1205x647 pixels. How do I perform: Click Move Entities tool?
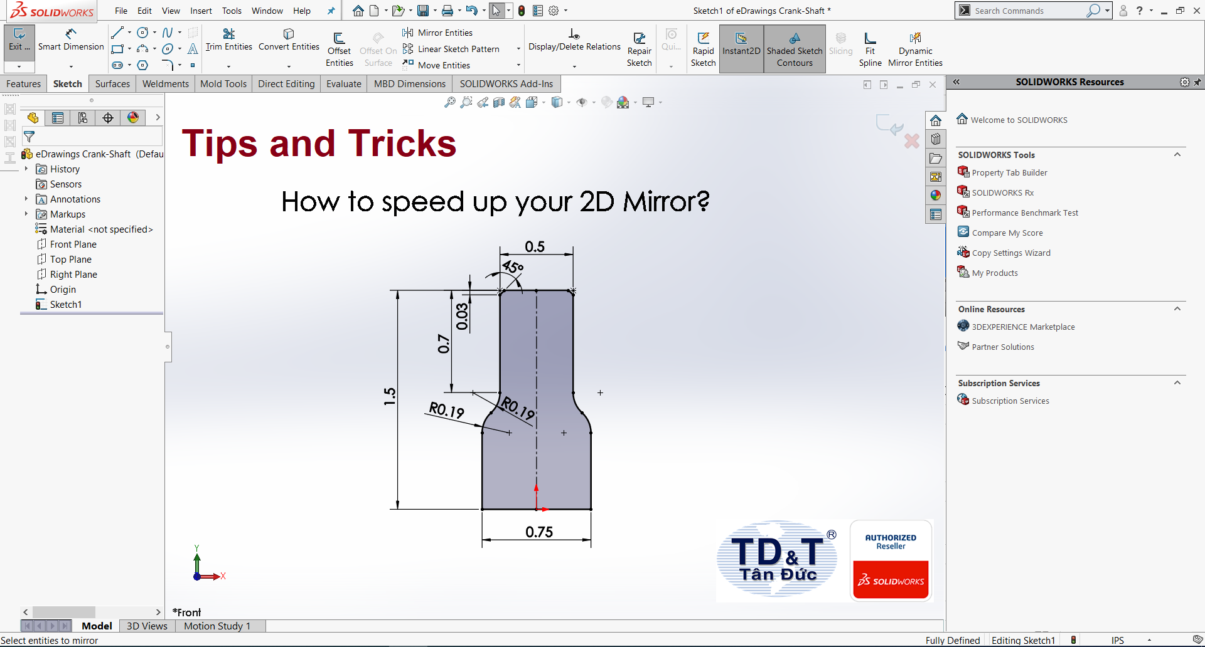[x=436, y=65]
